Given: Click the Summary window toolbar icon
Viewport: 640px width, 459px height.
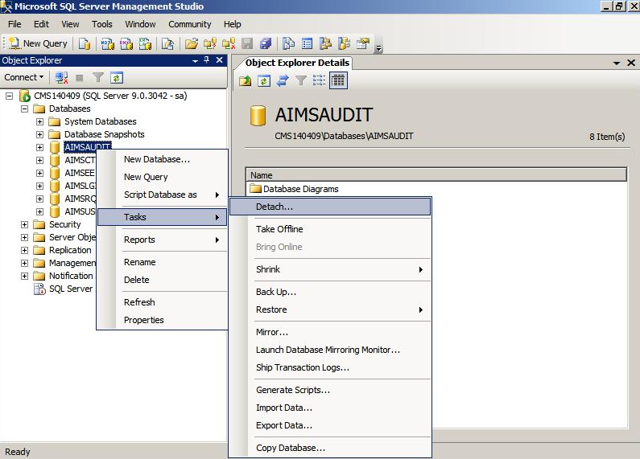Looking at the screenshot, I should 307,43.
